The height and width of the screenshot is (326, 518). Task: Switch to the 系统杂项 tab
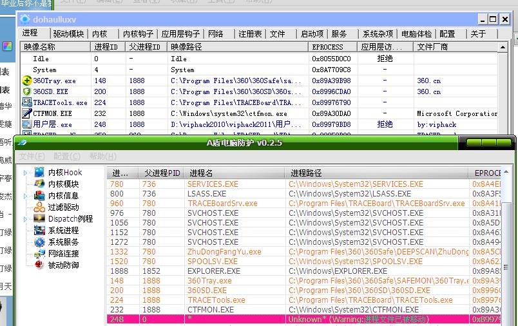(378, 34)
